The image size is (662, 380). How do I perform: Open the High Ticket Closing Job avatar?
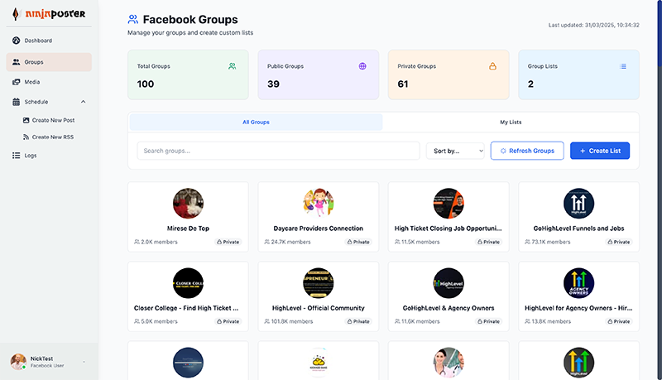[449, 204]
